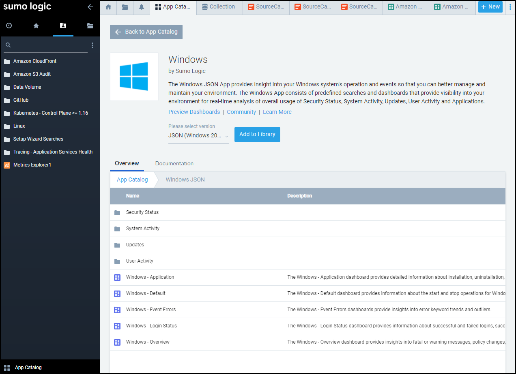Select the Overview tab
Image resolution: width=516 pixels, height=374 pixels.
coord(127,164)
